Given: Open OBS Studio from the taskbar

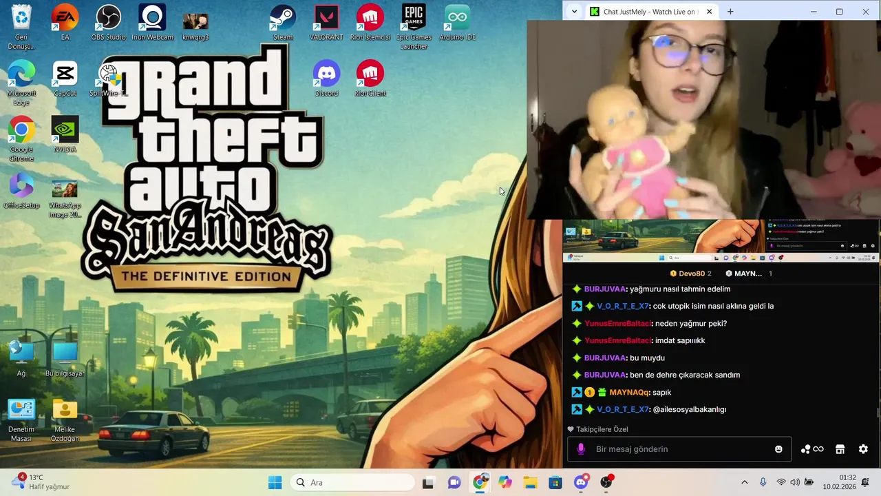Looking at the screenshot, I should (606, 482).
